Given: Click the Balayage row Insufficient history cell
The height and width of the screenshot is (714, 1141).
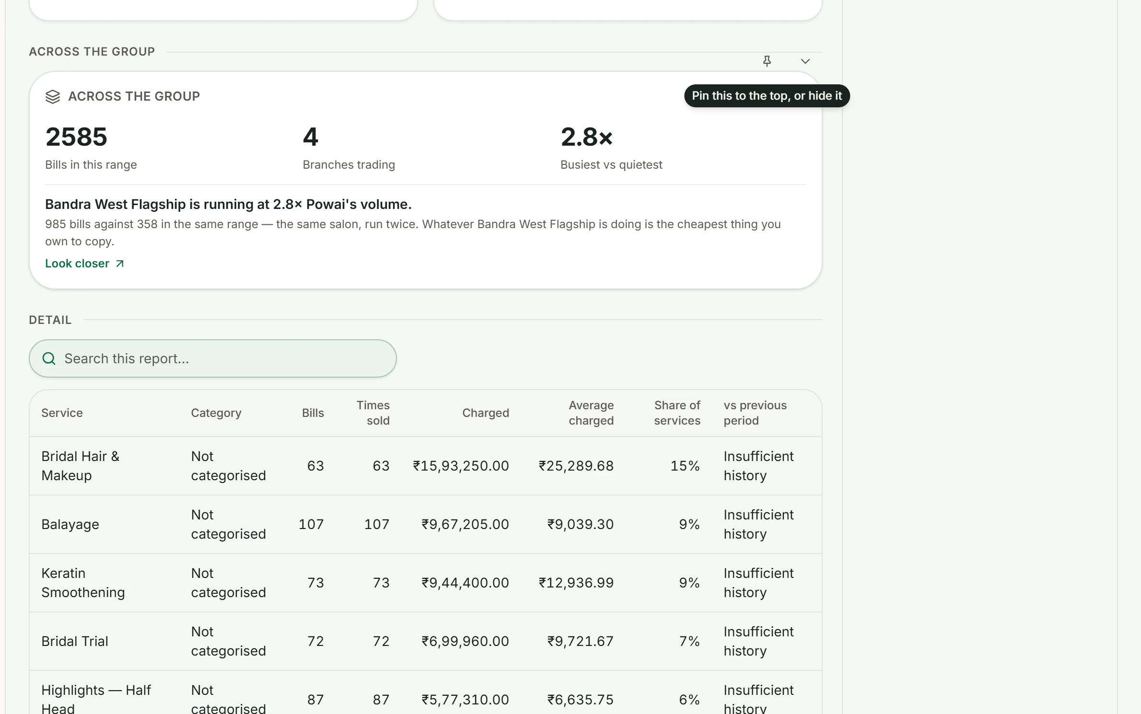Looking at the screenshot, I should tap(758, 524).
